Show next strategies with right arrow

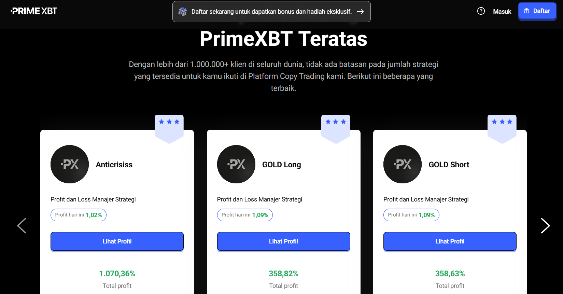(x=545, y=226)
